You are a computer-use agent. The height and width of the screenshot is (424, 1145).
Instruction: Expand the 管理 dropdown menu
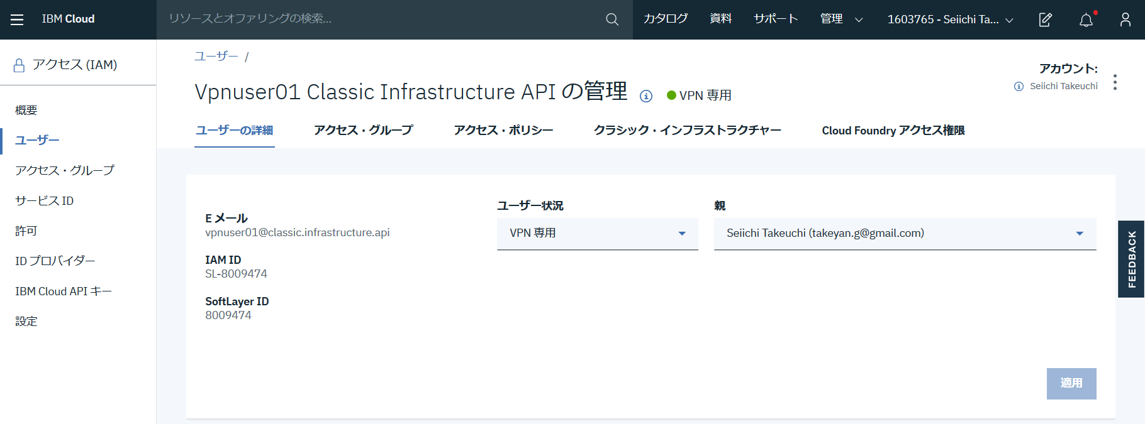coord(841,19)
